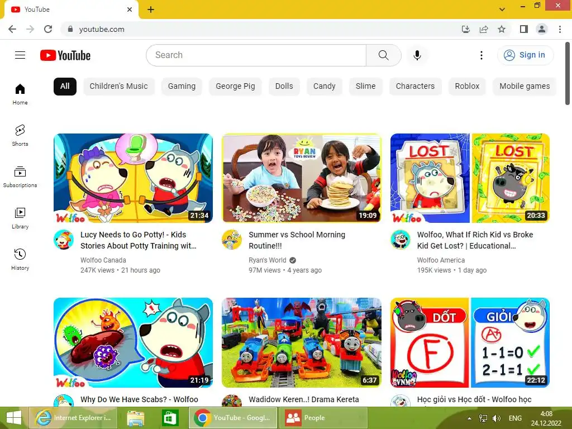Open Ryan's World channel name link
Image resolution: width=572 pixels, height=429 pixels.
[x=268, y=260]
